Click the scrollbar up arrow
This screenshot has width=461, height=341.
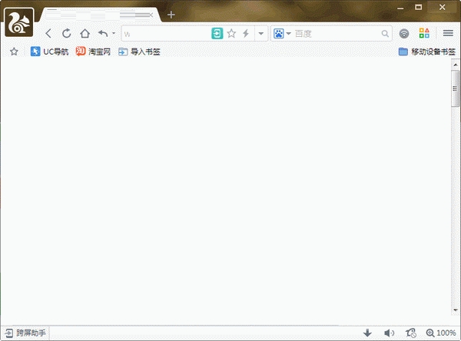pyautogui.click(x=456, y=65)
